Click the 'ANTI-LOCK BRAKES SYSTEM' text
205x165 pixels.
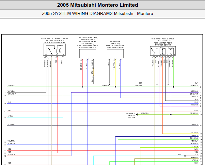pos(130,116)
